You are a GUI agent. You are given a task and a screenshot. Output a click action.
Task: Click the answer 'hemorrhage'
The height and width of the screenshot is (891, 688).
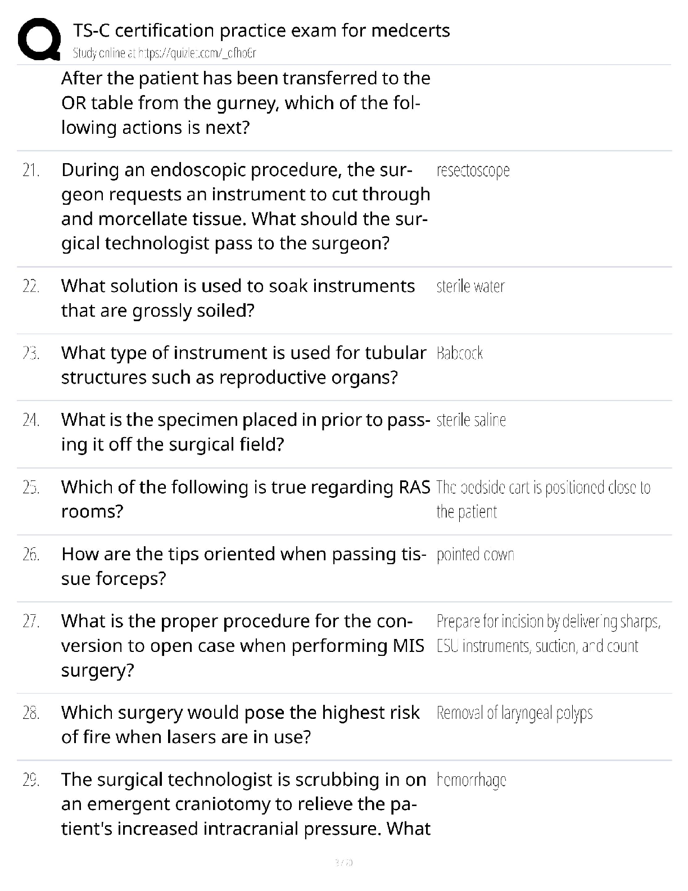point(472,780)
